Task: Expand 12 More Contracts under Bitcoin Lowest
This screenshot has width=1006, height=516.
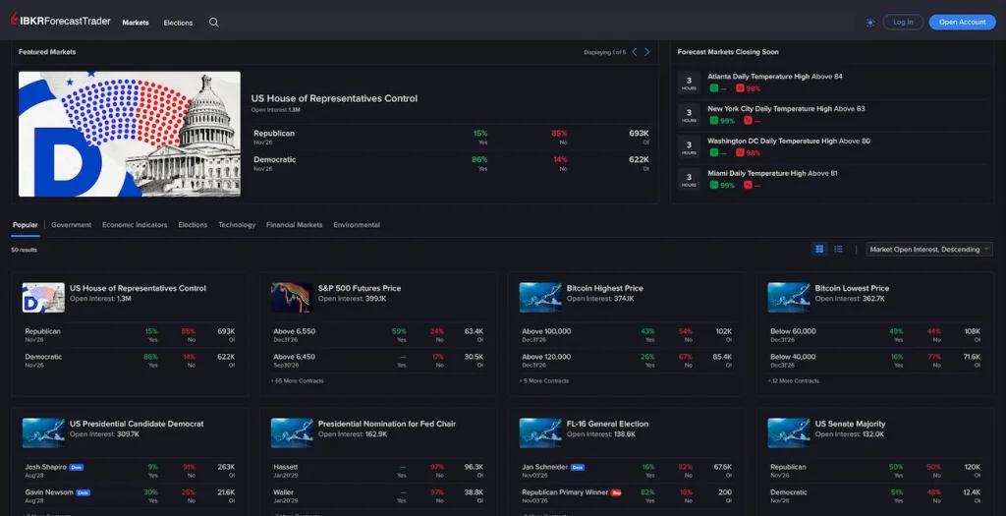Action: click(794, 380)
